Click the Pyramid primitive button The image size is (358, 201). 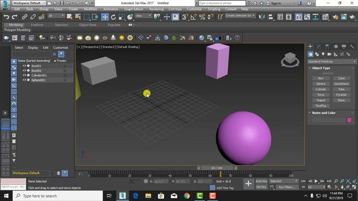pyautogui.click(x=341, y=95)
